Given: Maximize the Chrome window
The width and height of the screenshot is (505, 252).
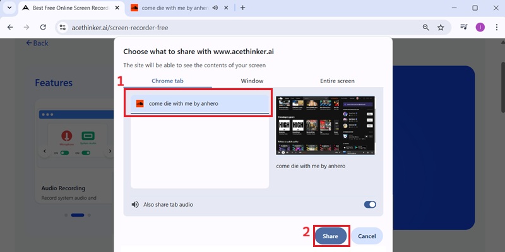Looking at the screenshot, I should click(x=475, y=8).
